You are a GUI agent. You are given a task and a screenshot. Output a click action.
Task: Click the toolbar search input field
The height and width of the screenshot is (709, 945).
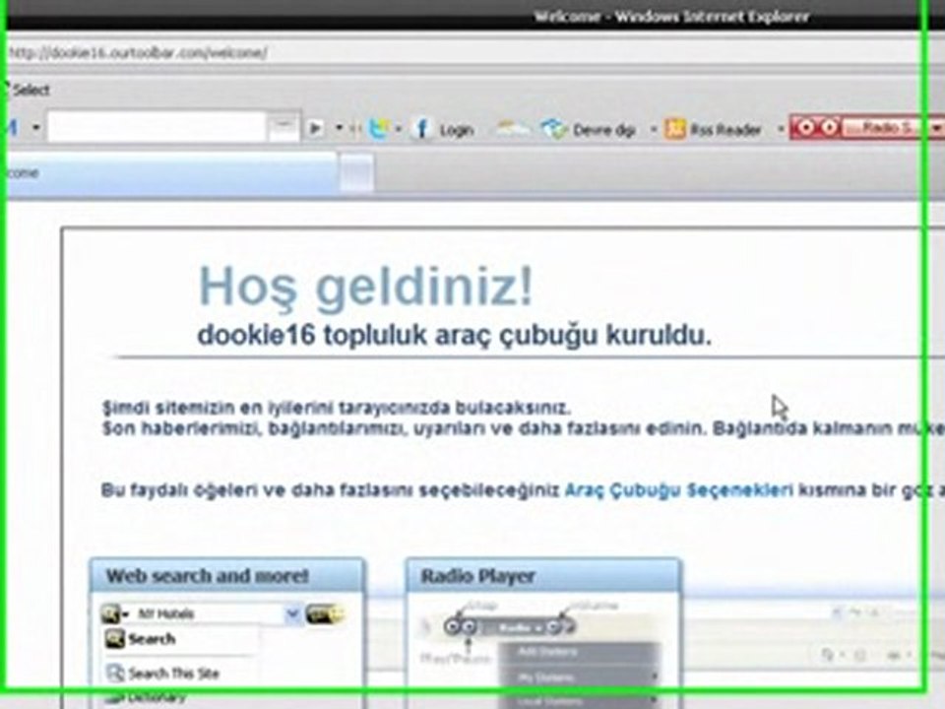[x=157, y=127]
